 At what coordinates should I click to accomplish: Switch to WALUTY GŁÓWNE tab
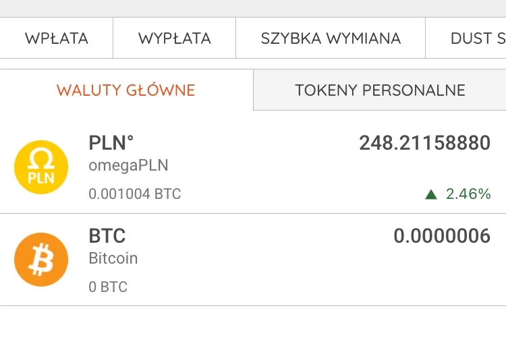tap(126, 90)
